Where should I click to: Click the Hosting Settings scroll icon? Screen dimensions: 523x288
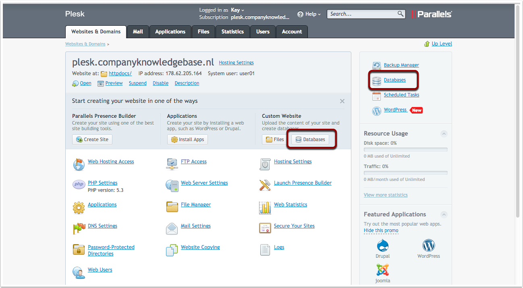point(265,164)
